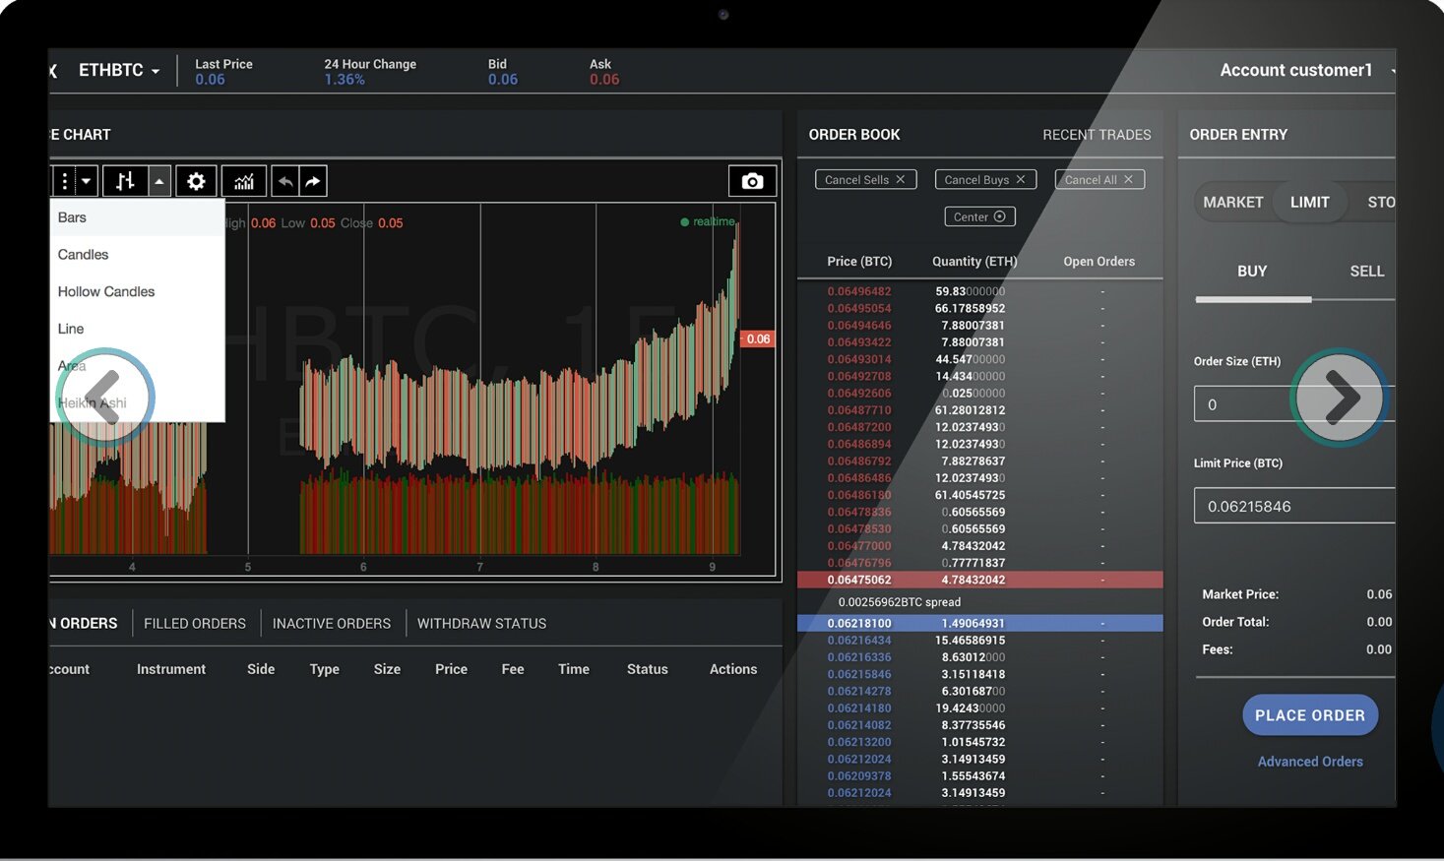Click the camera snapshot icon on chart
This screenshot has height=861, width=1444.
[x=752, y=180]
